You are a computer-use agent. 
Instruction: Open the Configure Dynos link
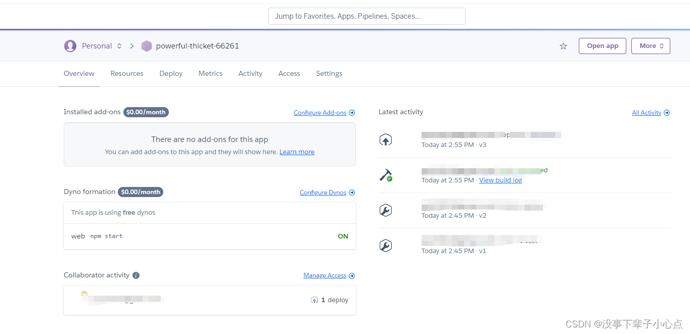pos(323,193)
